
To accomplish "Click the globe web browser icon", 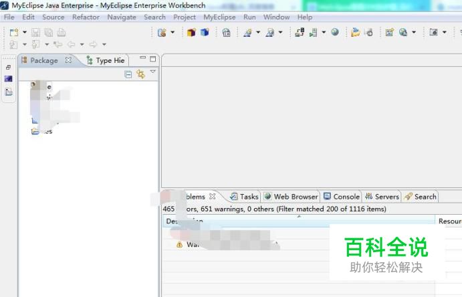I will pyautogui.click(x=335, y=32).
